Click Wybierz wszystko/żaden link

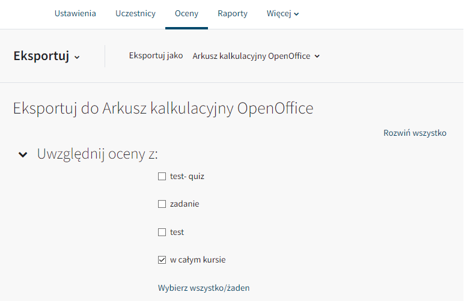point(204,288)
